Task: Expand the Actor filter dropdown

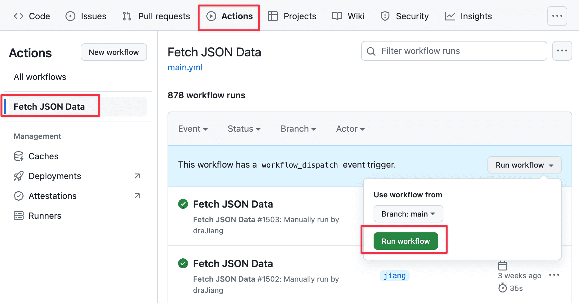Action: pos(350,129)
